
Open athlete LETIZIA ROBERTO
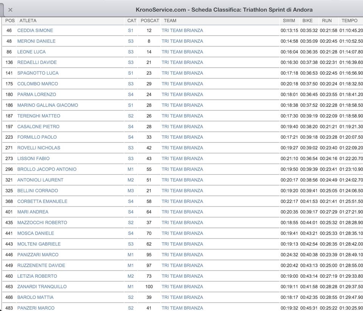point(37,276)
